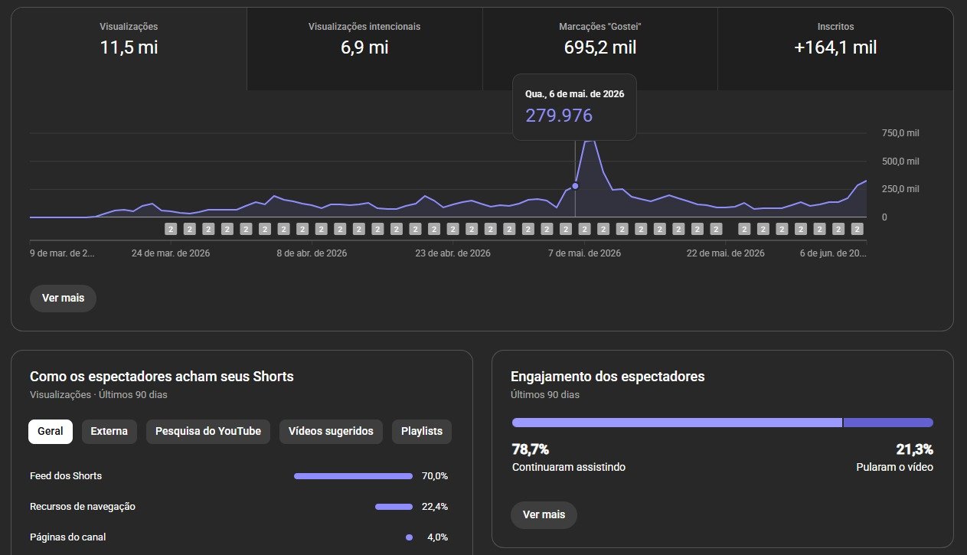Select the Playlists traffic chip

click(422, 431)
